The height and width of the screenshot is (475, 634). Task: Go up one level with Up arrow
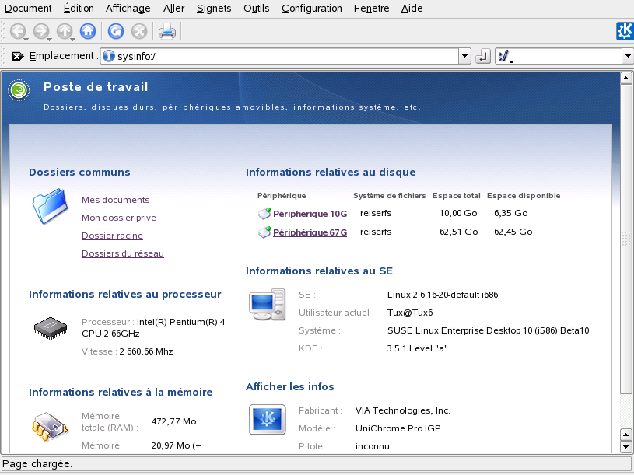[65, 31]
